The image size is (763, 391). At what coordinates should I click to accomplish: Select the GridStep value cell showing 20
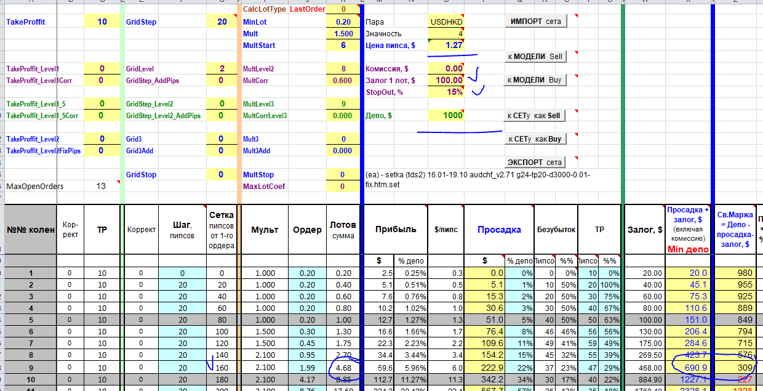tap(222, 22)
